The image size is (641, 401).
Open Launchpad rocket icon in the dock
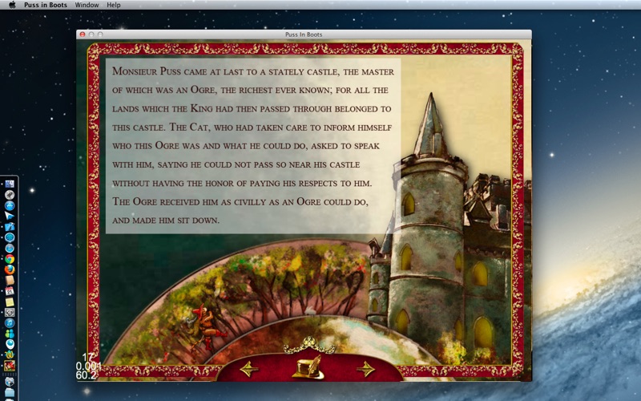[x=10, y=195]
